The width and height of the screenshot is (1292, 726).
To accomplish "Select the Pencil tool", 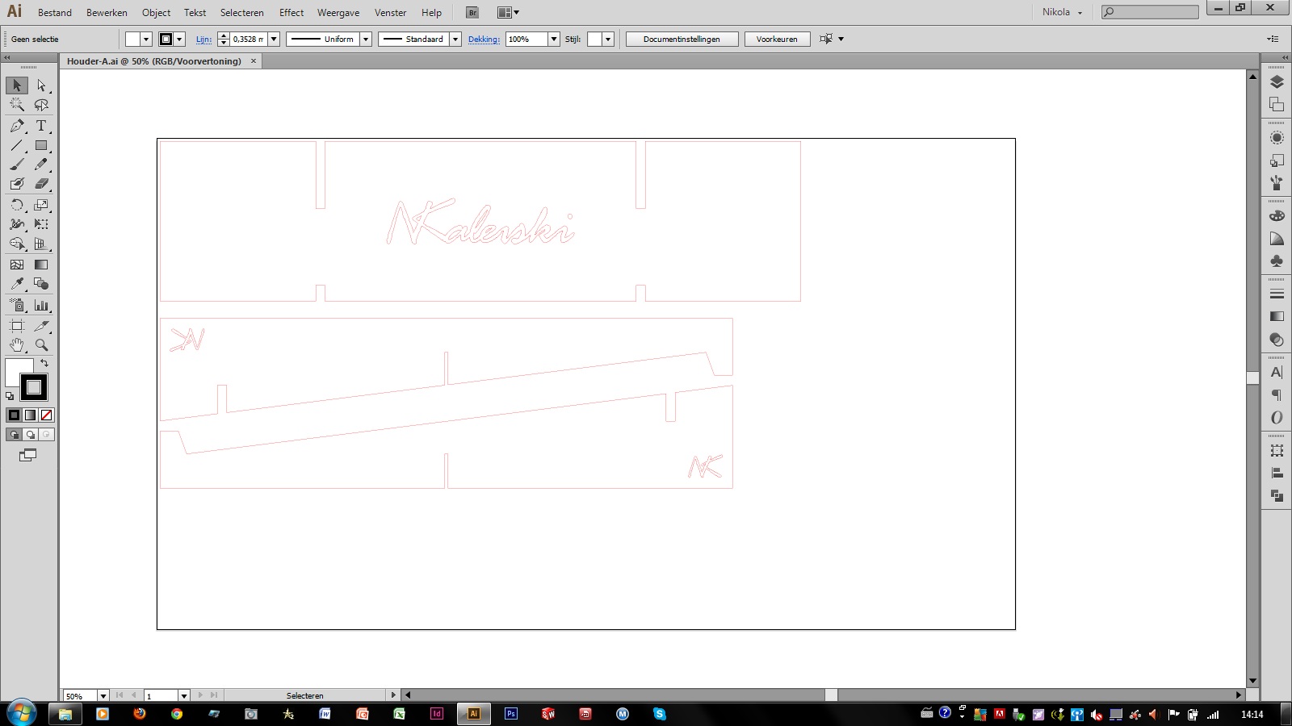I will [x=41, y=165].
